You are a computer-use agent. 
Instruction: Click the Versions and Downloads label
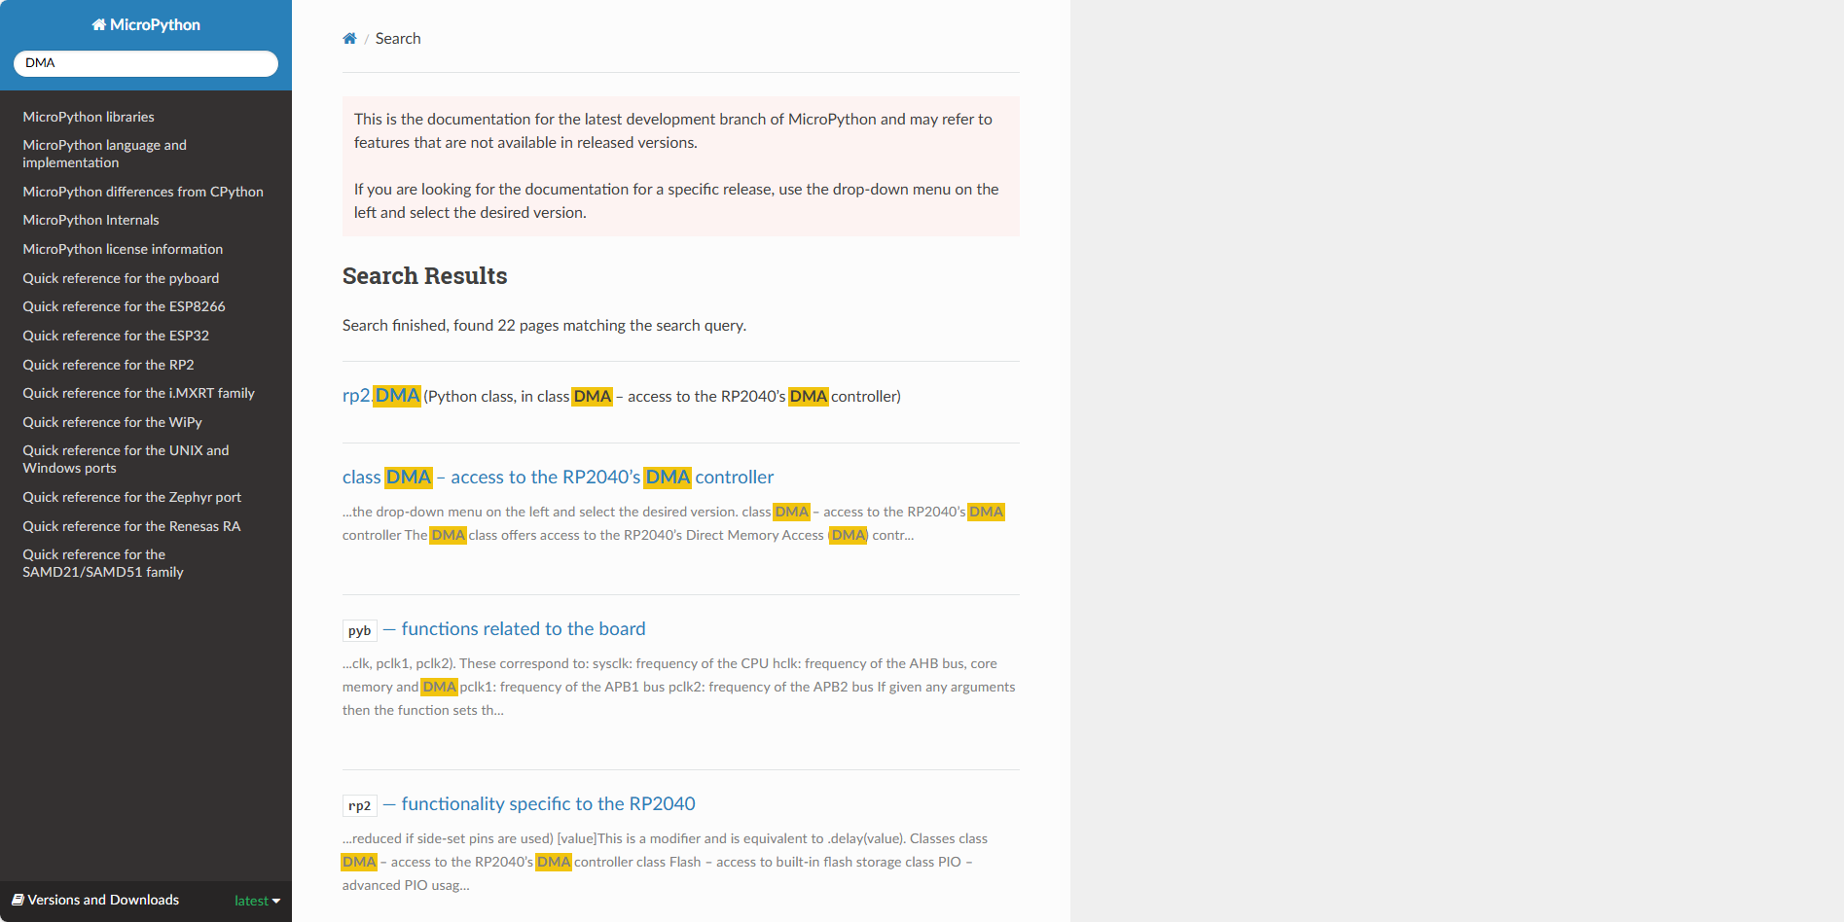[103, 900]
